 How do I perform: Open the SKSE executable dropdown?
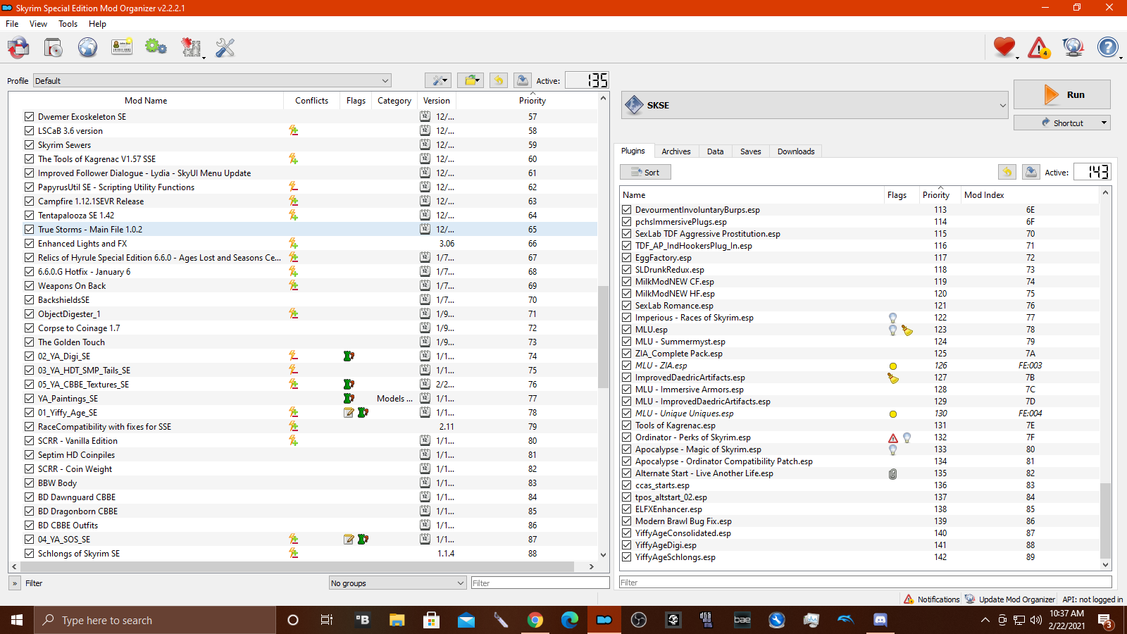click(x=815, y=105)
